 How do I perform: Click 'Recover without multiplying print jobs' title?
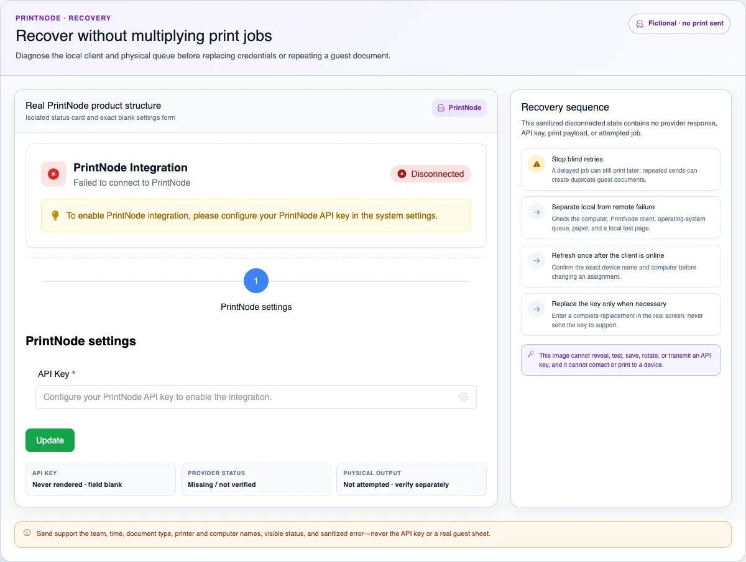pyautogui.click(x=144, y=35)
